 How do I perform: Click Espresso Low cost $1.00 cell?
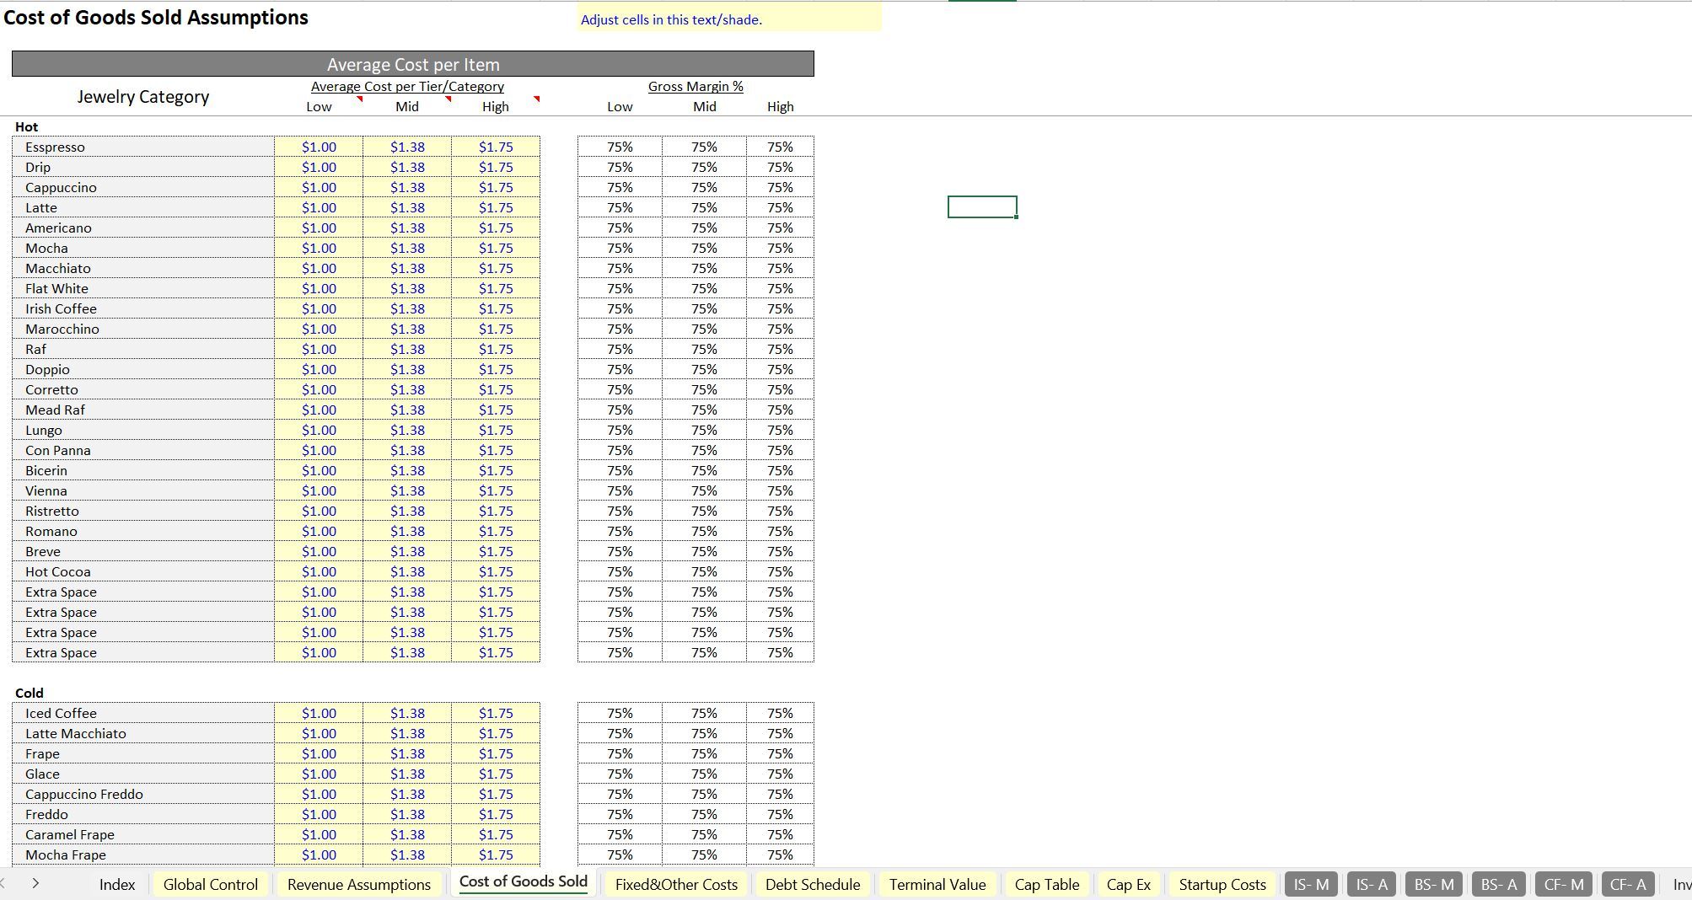[319, 147]
